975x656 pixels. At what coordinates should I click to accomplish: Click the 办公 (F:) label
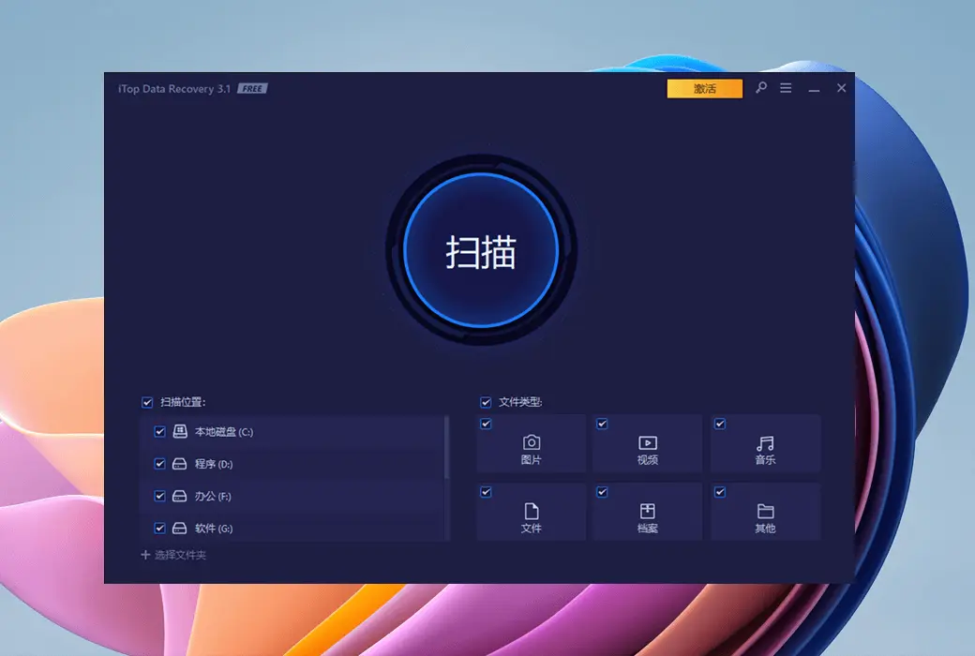pyautogui.click(x=213, y=496)
